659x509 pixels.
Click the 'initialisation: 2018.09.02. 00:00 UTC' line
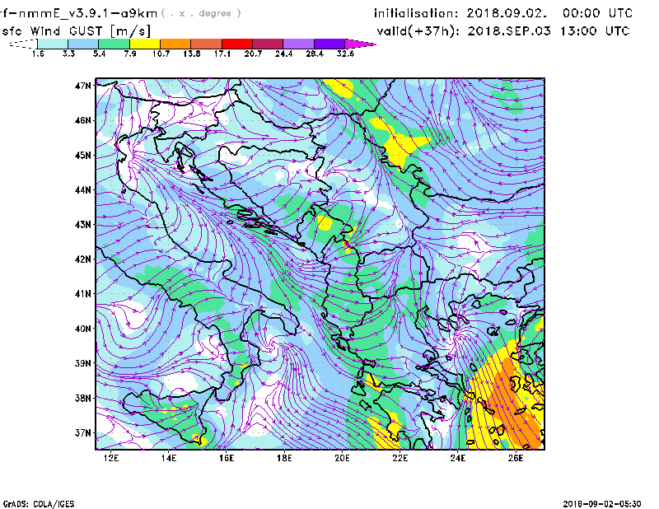(x=503, y=13)
